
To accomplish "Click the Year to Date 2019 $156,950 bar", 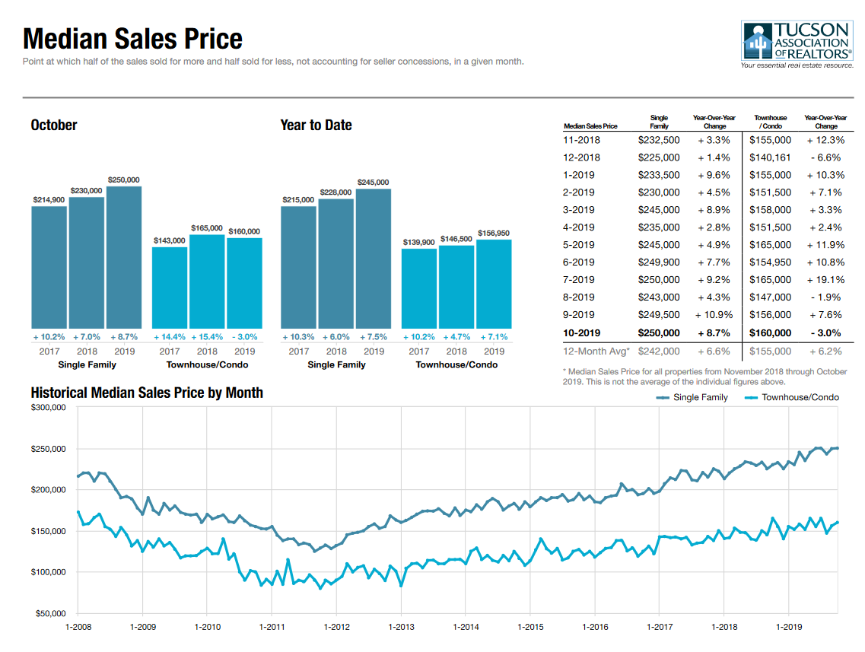I will [x=494, y=283].
